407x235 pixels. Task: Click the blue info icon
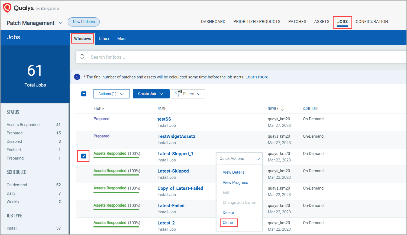pyautogui.click(x=77, y=77)
